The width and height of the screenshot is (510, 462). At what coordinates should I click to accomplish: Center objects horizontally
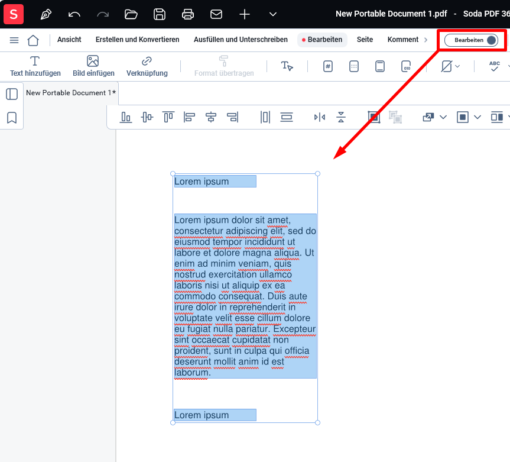click(211, 117)
